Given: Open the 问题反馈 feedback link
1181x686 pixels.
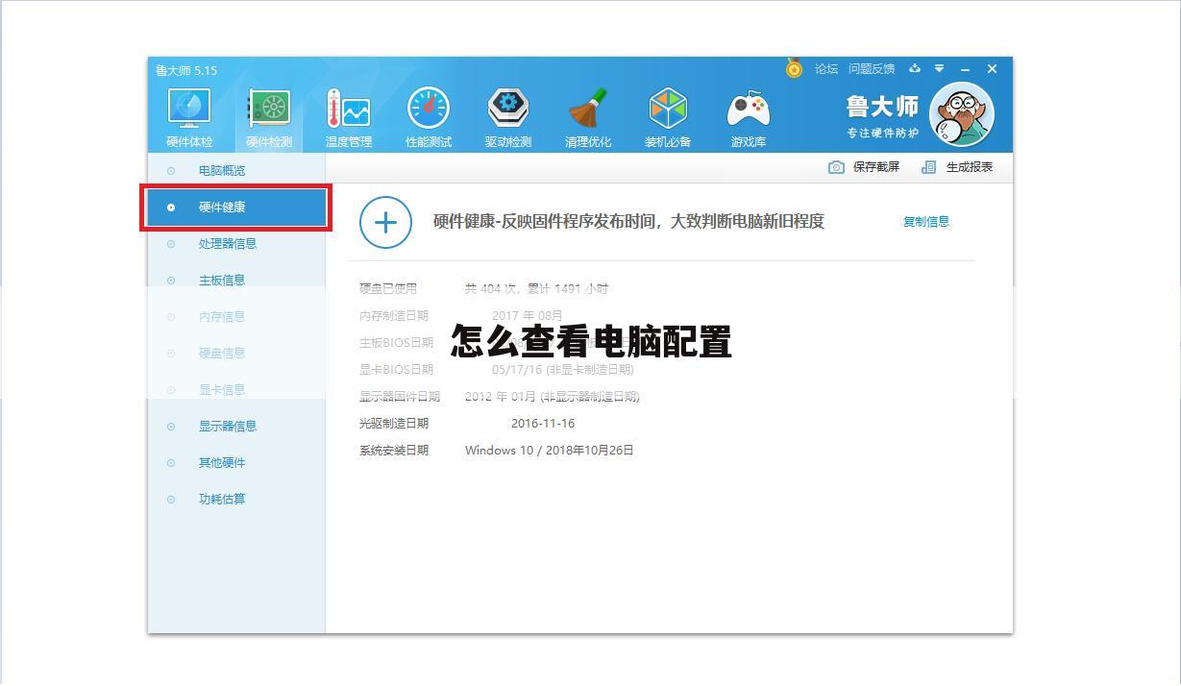Looking at the screenshot, I should tap(872, 69).
